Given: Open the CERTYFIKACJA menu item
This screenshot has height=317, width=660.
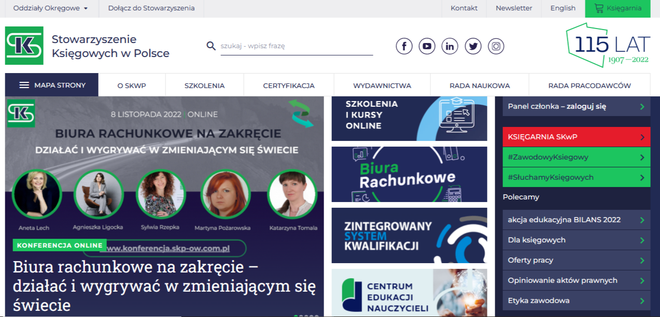Looking at the screenshot, I should (289, 85).
